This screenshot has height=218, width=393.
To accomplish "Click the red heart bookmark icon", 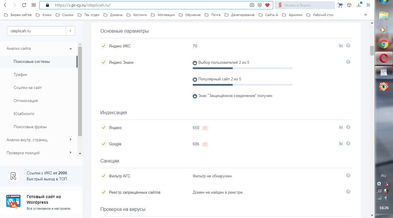I will point(267,5).
